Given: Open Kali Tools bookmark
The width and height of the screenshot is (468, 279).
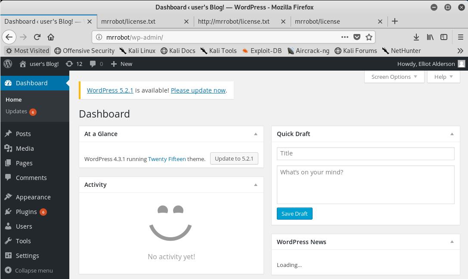Looking at the screenshot, I should click(218, 51).
